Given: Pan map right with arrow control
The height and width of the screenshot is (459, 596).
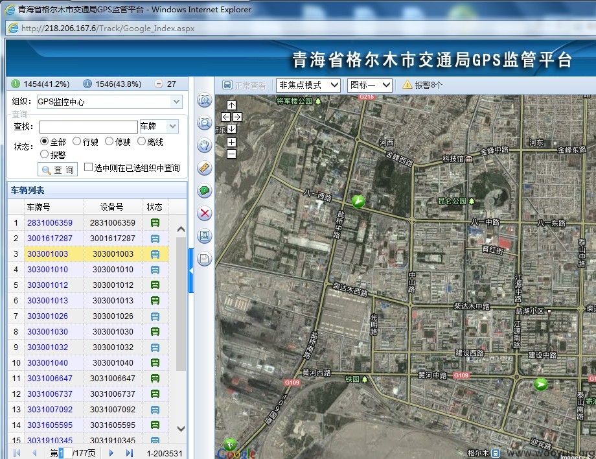Looking at the screenshot, I should (x=237, y=117).
